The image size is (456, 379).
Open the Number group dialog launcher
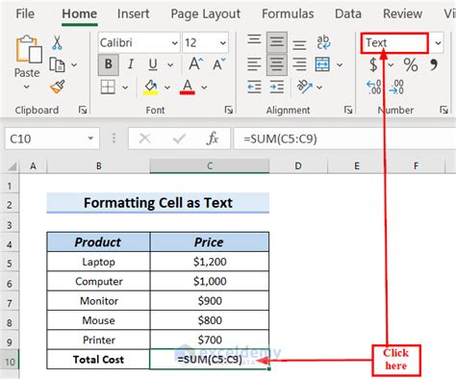443,110
